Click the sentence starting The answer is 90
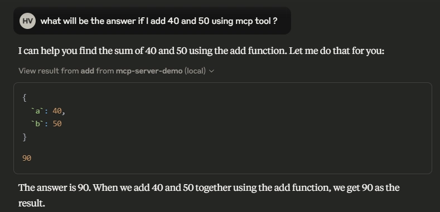Screen dimensions: 440x212 click(x=209, y=195)
